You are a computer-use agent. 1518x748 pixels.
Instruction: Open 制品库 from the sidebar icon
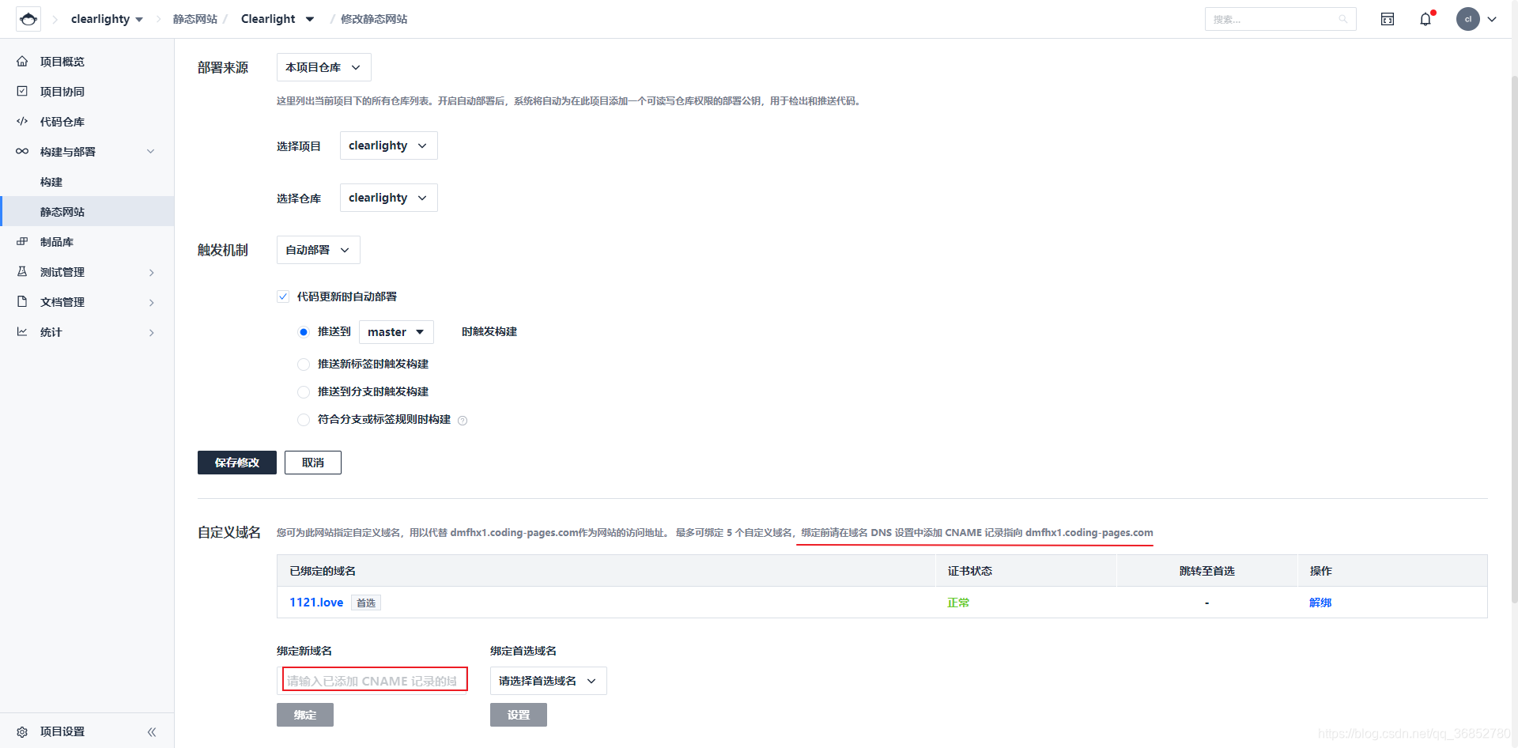22,241
